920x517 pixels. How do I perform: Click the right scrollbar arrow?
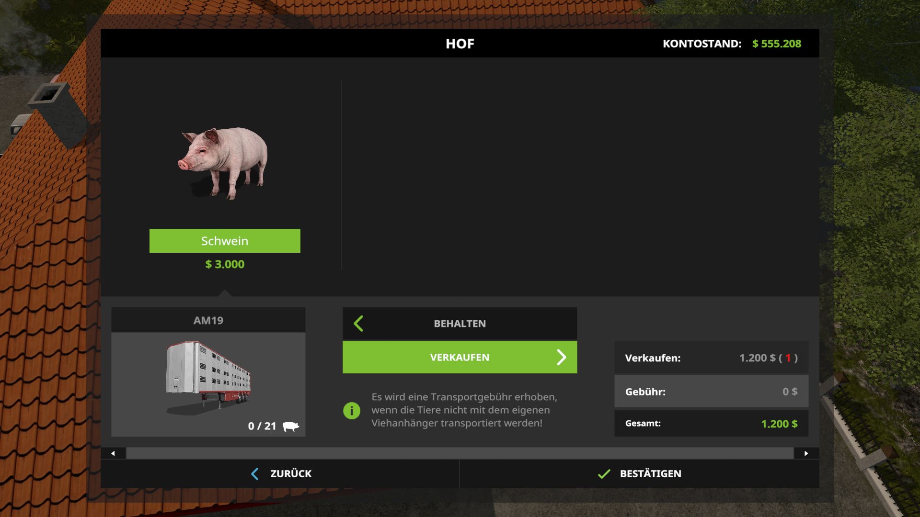coord(806,453)
